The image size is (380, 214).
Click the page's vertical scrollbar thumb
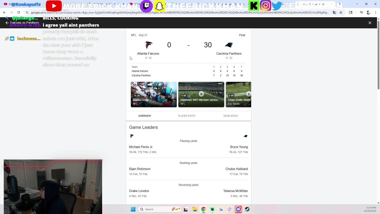tap(378, 55)
